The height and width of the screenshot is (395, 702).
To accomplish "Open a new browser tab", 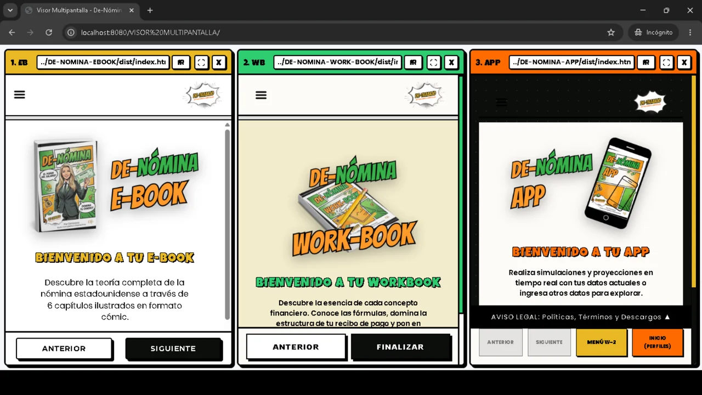I will pos(150,10).
